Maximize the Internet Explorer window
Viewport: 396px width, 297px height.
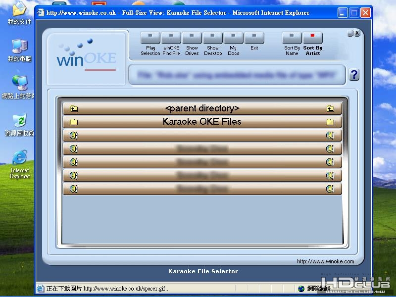tap(354, 13)
